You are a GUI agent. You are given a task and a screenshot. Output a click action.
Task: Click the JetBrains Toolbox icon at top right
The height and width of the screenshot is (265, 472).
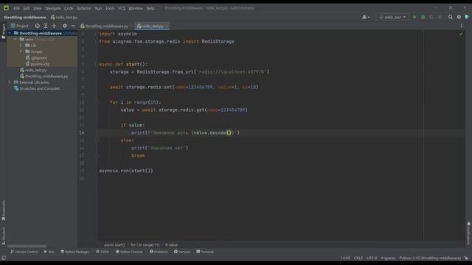click(467, 17)
